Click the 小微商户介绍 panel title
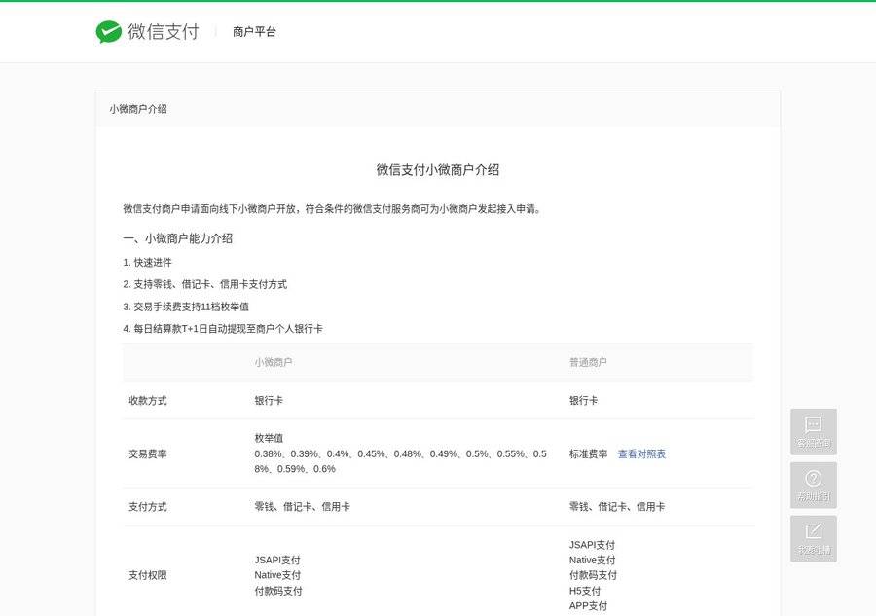 [138, 109]
